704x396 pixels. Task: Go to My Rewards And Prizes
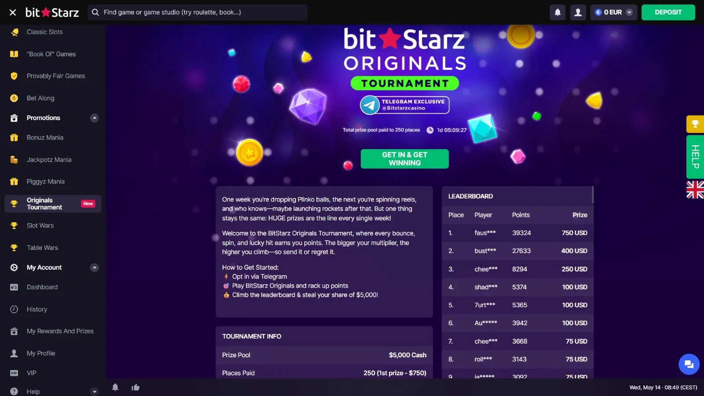(x=60, y=331)
